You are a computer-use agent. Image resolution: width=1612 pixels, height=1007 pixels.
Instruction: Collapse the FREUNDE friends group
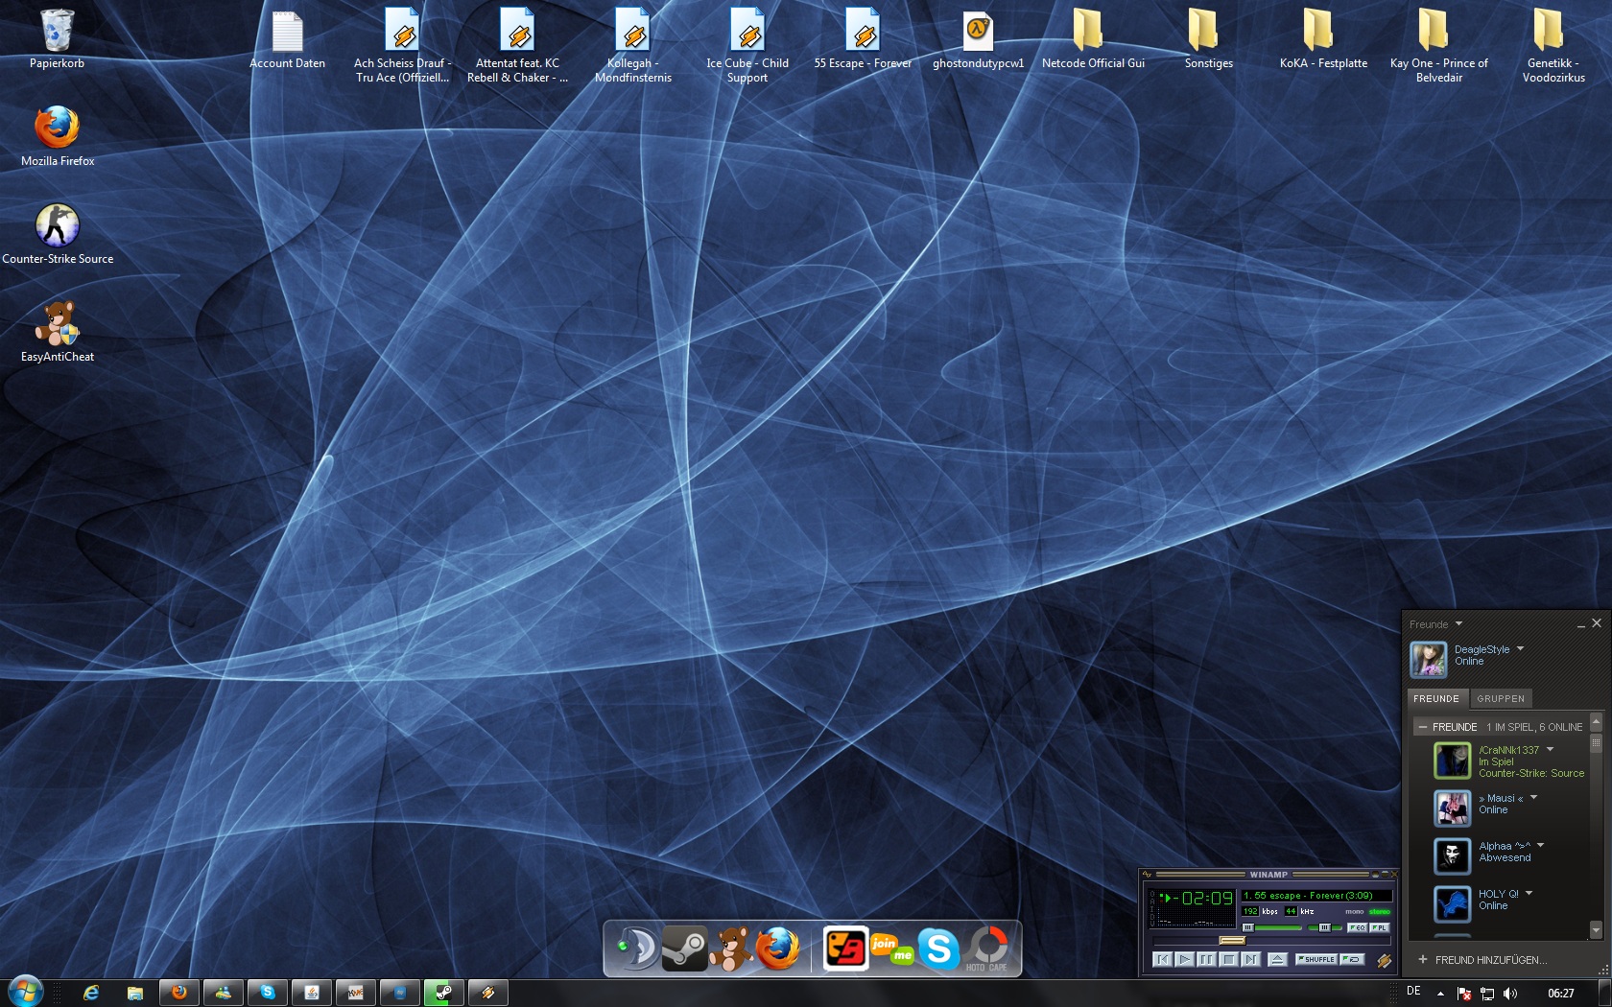(x=1422, y=727)
